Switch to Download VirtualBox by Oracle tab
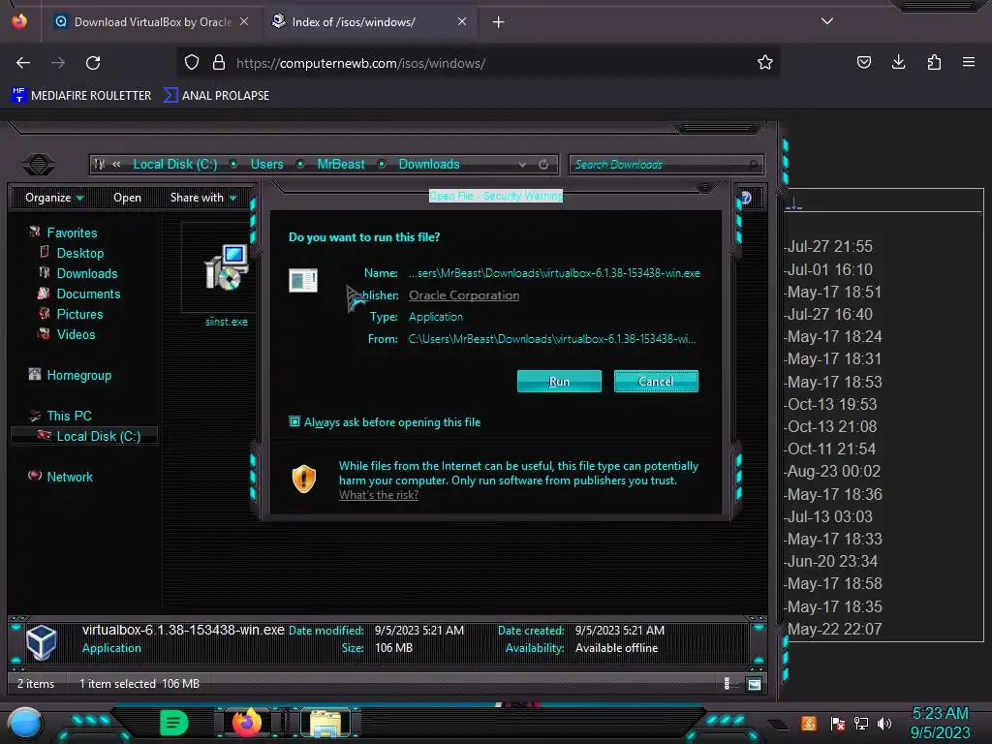The width and height of the screenshot is (992, 744). [x=152, y=21]
